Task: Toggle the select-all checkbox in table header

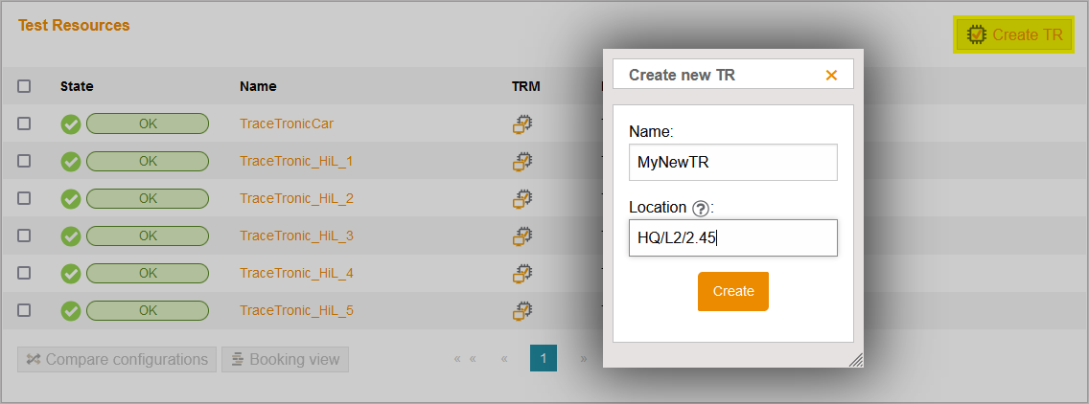Action: 24,86
